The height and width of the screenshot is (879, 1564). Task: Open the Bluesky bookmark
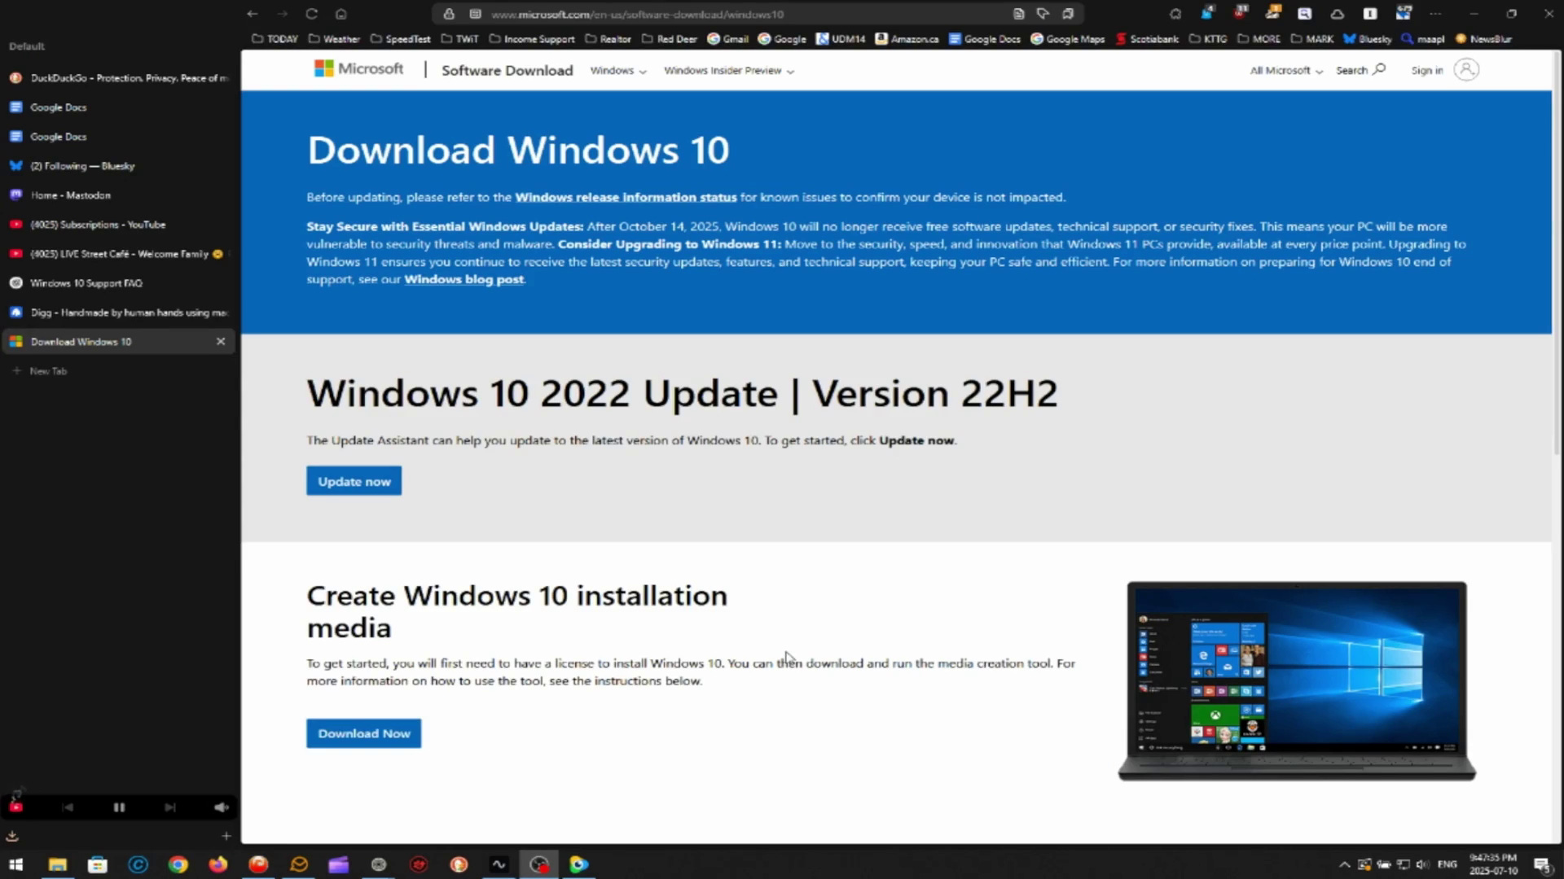pos(1368,38)
